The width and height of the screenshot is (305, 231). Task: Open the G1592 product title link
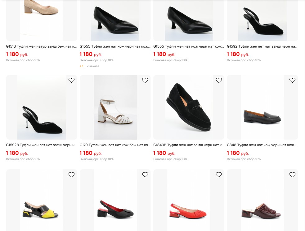262,47
